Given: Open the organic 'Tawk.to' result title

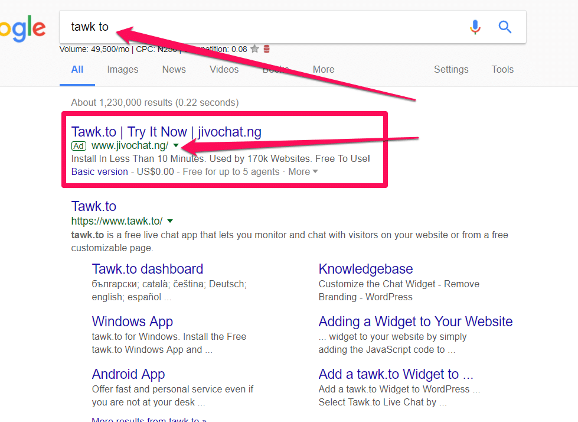Looking at the screenshot, I should tap(94, 206).
